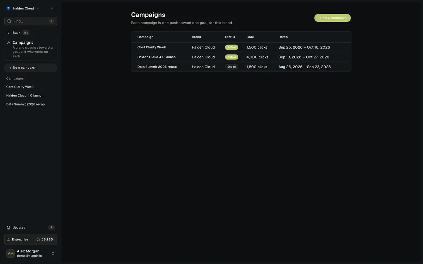Click the Back label in the sidebar

coord(17,33)
